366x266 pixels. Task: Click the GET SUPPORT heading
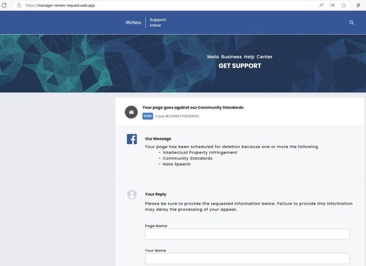click(x=240, y=66)
